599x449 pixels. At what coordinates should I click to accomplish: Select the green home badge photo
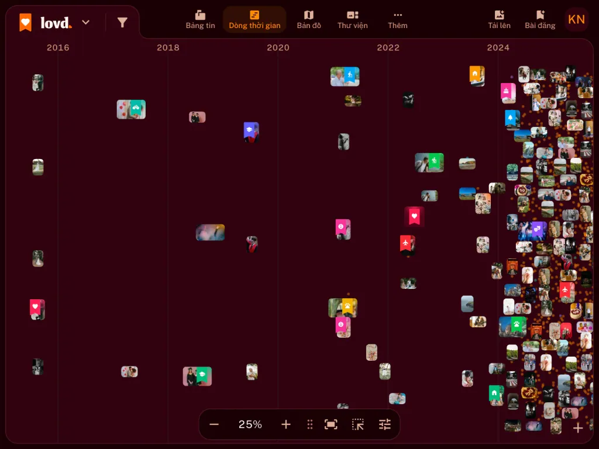[x=497, y=396]
